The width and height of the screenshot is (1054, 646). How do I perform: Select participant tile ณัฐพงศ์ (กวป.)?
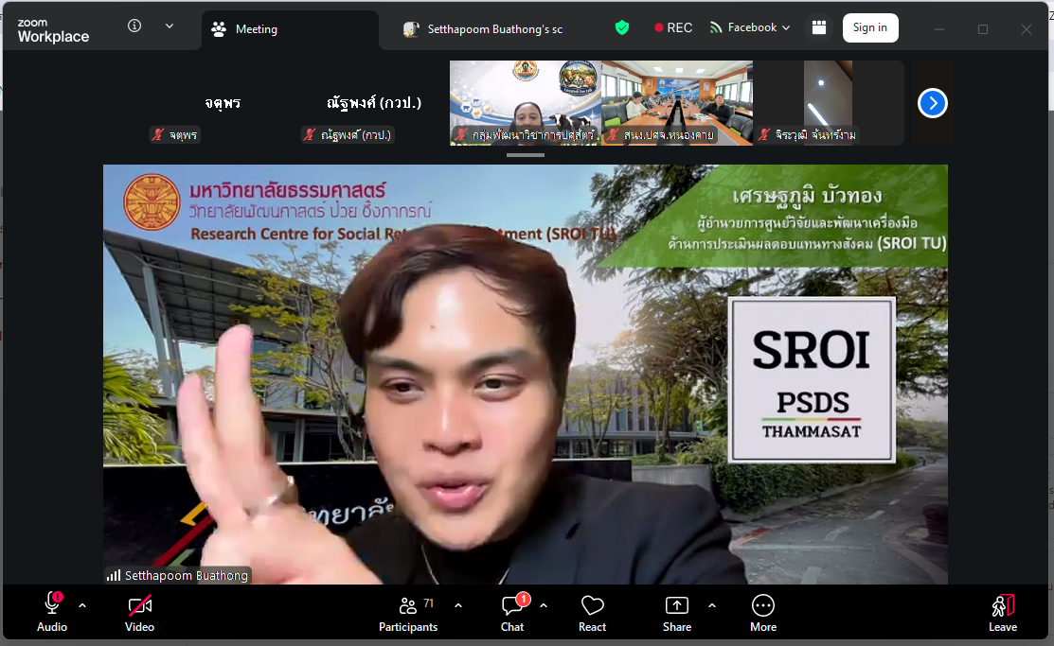pyautogui.click(x=374, y=103)
